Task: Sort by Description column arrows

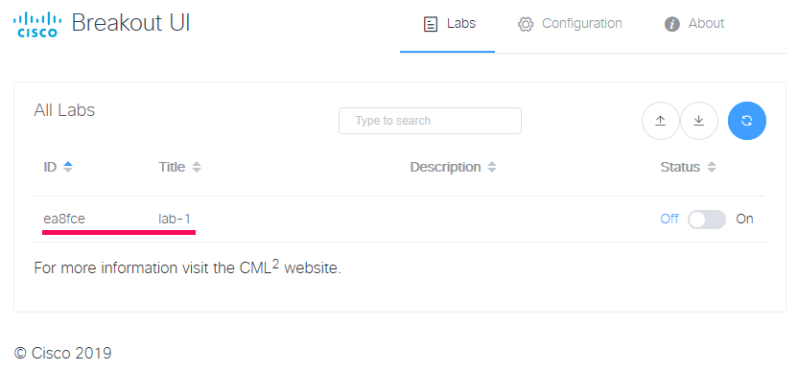Action: 492,167
